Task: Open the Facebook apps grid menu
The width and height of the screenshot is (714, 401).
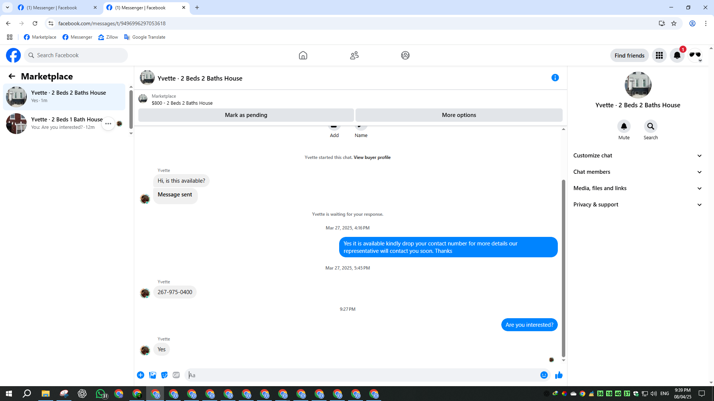Action: (659, 55)
